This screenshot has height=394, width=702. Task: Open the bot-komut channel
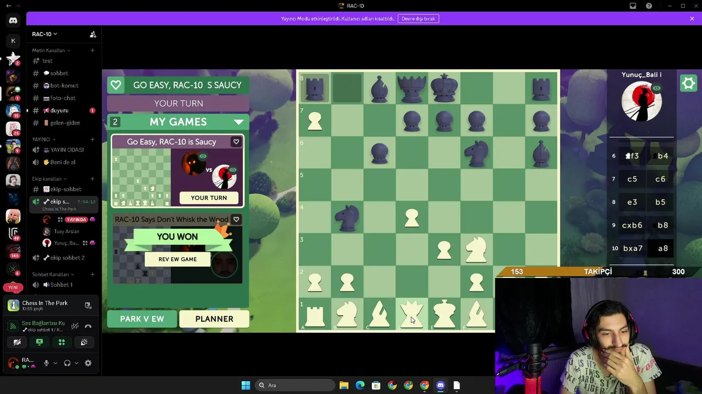tap(63, 85)
